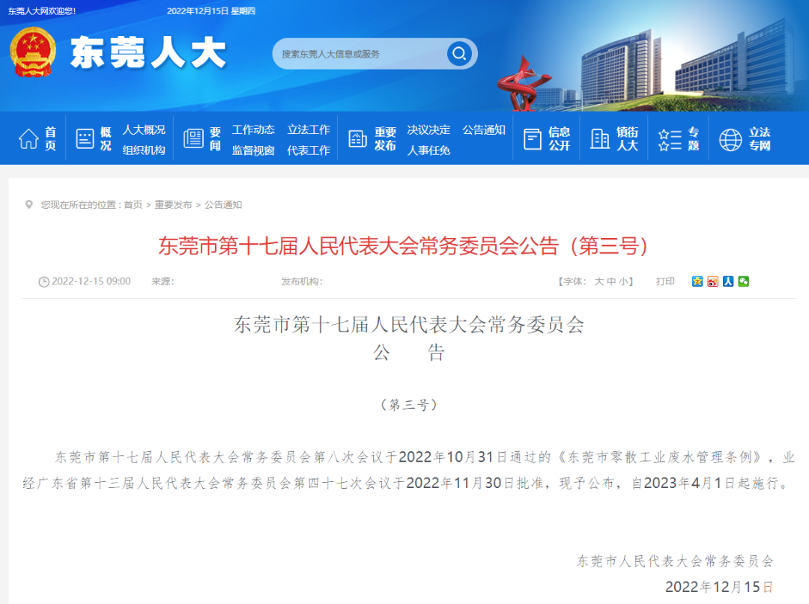Click 公告通知 in the breadcrumb

point(223,204)
